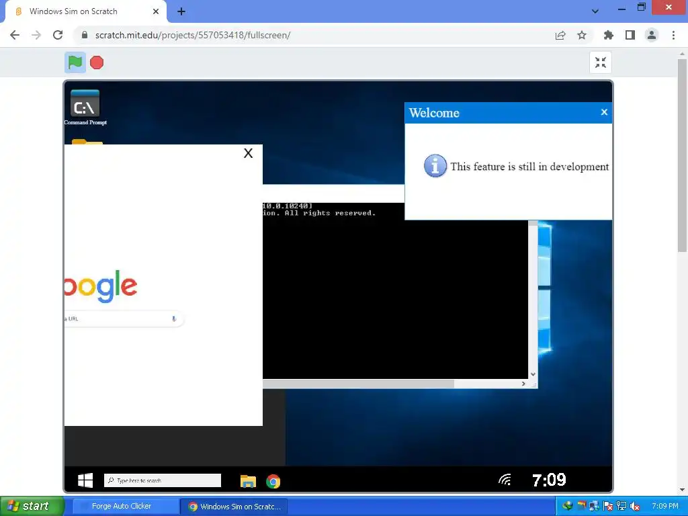
Task: Switch to Forge Auto Clicker taskbar item
Action: [126, 506]
